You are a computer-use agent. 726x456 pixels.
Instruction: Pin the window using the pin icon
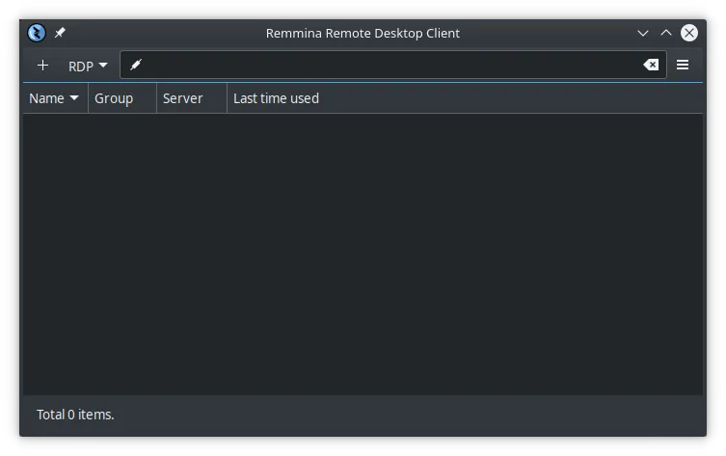coord(60,33)
